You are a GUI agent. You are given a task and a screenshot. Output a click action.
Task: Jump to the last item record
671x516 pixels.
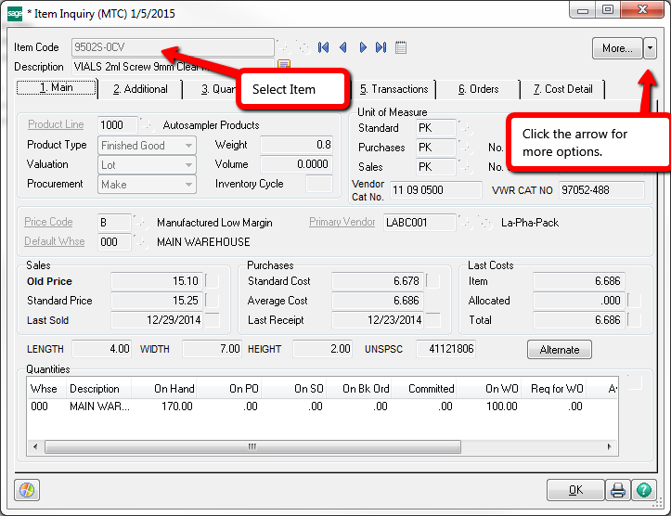(381, 47)
